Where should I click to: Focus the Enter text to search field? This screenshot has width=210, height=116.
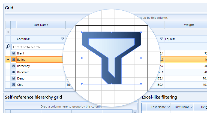point(38,47)
